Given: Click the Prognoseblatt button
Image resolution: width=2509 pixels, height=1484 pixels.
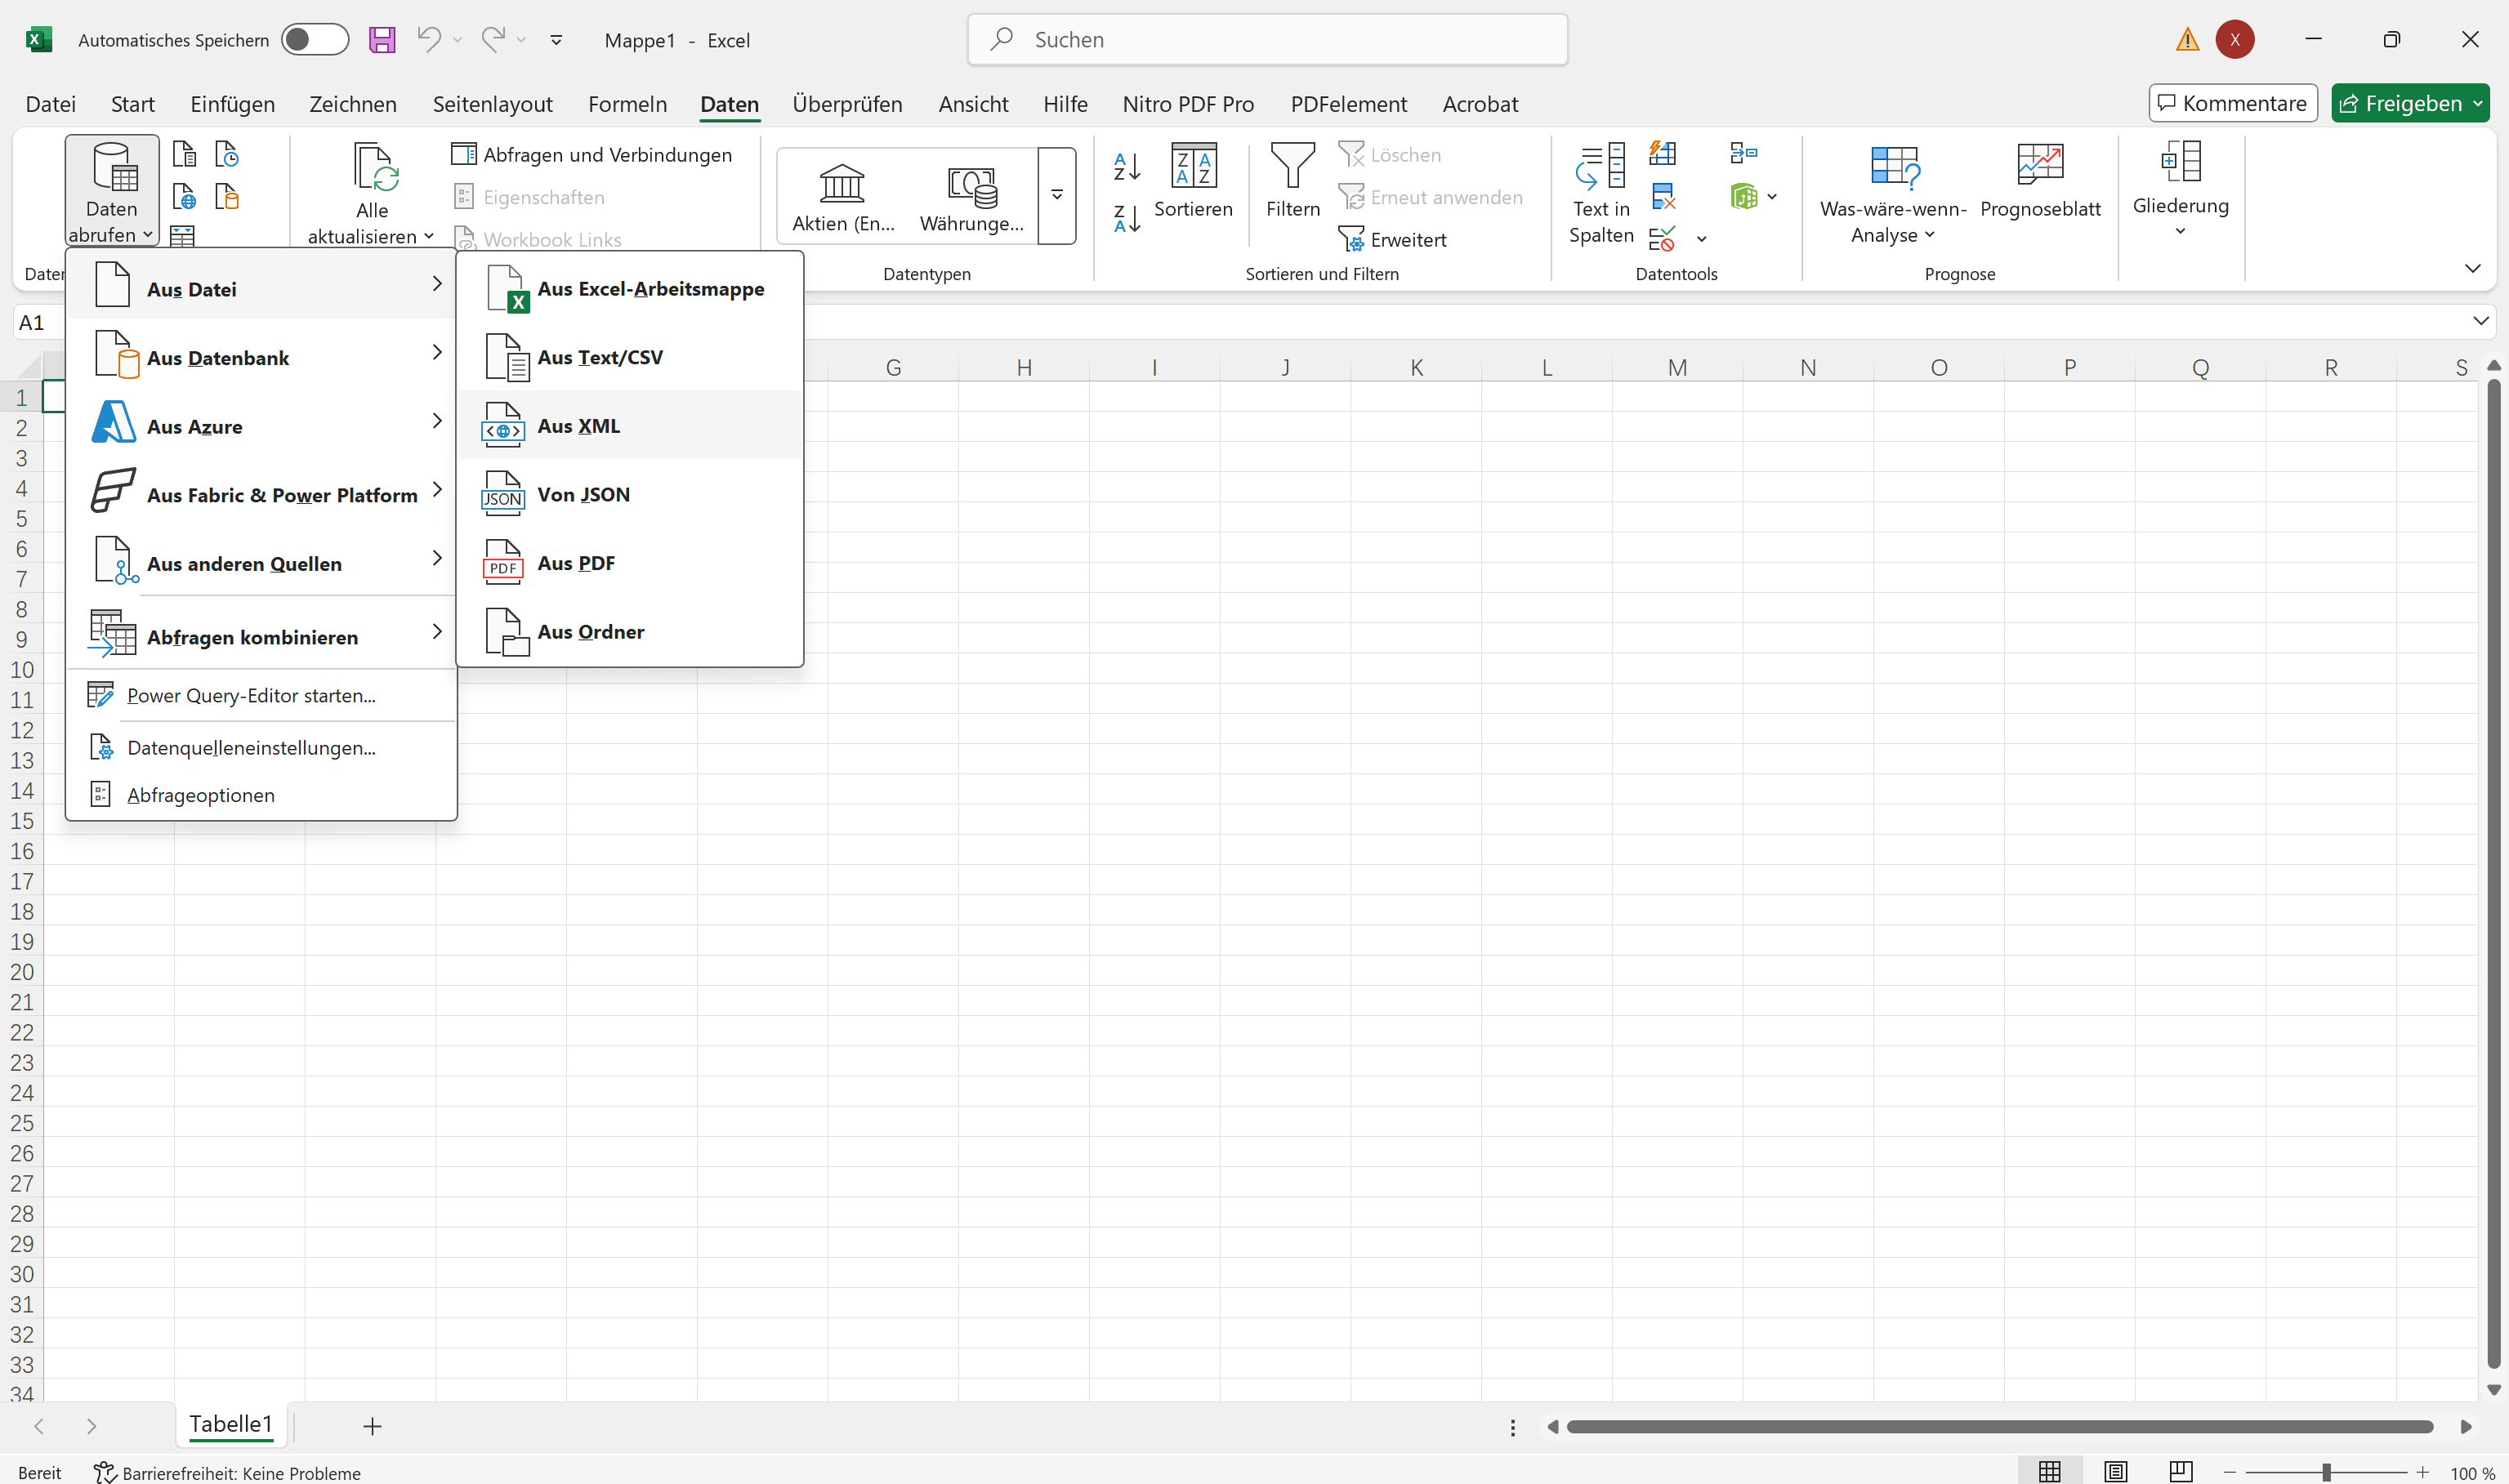Looking at the screenshot, I should click(x=2039, y=181).
